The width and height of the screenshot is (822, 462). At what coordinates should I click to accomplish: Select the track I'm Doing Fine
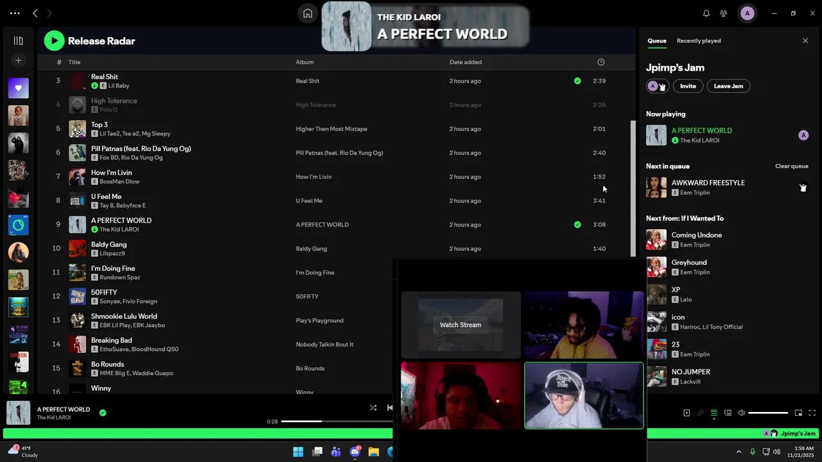pyautogui.click(x=113, y=268)
